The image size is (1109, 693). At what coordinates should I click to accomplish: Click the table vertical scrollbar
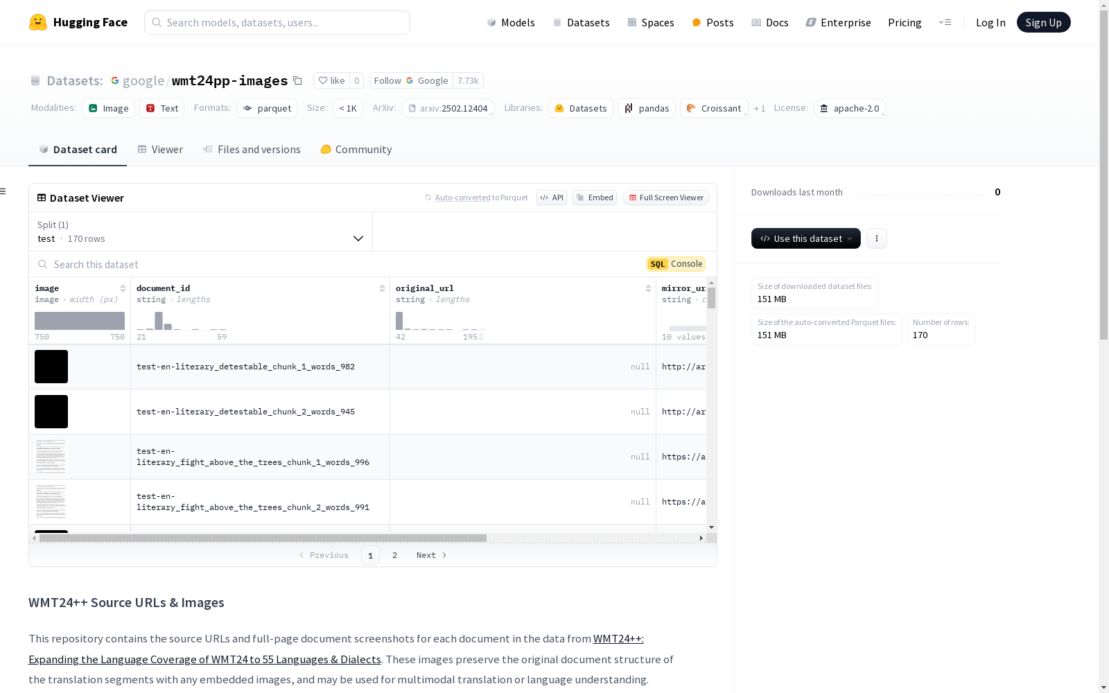pyautogui.click(x=711, y=298)
